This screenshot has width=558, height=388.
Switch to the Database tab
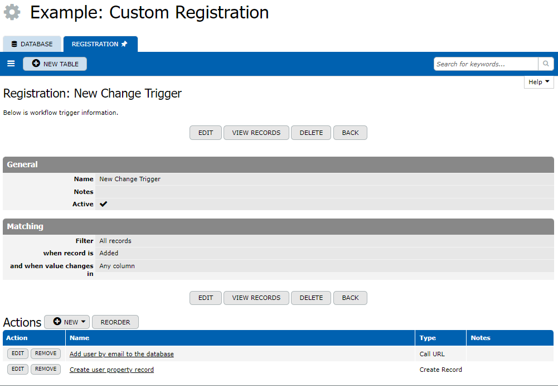pyautogui.click(x=32, y=44)
